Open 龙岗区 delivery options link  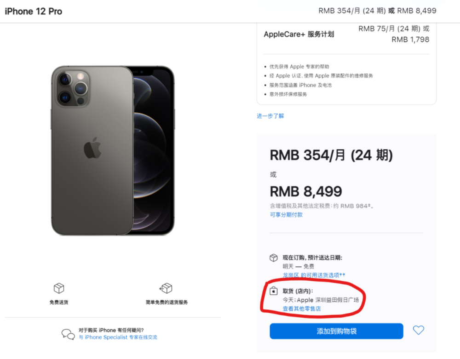(314, 275)
